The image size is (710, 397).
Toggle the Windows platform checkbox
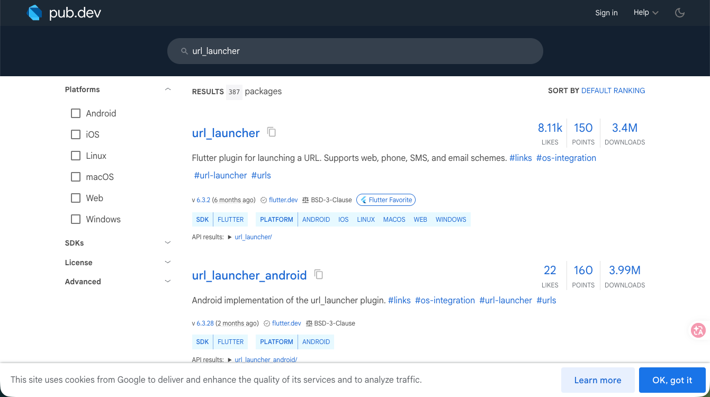[x=76, y=219]
